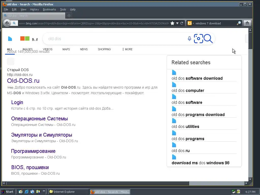Viewport: 260px width, 195px height.
Task: Switch to MAPS search tab
Action: tap(66, 49)
